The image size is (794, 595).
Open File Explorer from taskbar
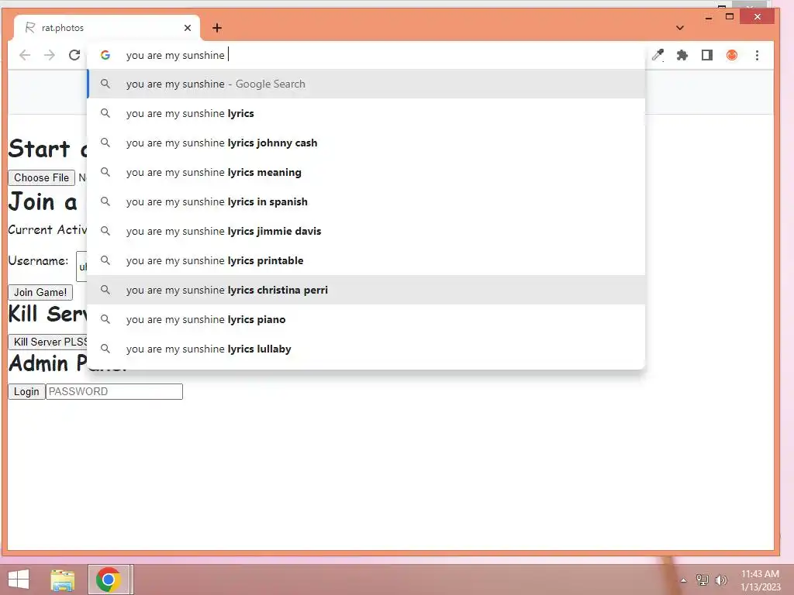coord(63,580)
